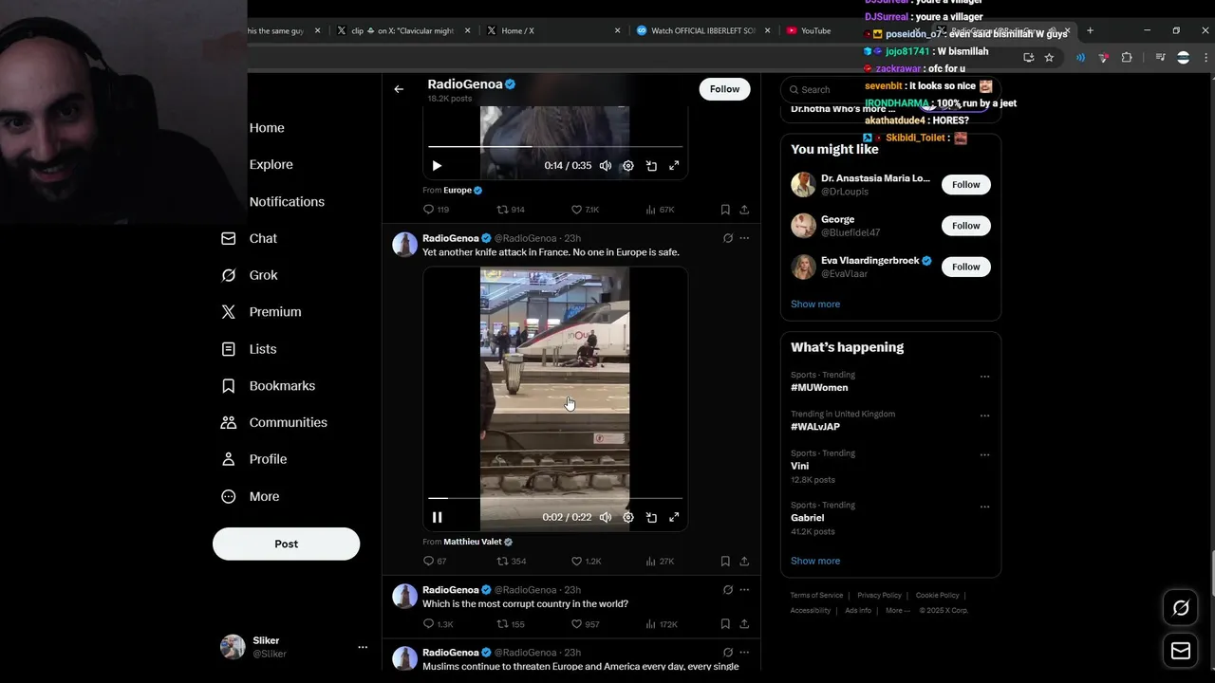Open the Home page from the sidebar

coord(267,128)
